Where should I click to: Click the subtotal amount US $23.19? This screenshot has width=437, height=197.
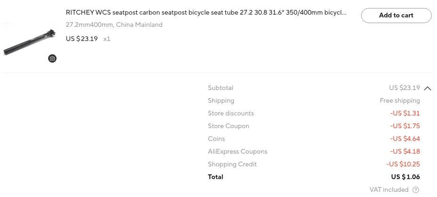coord(404,88)
